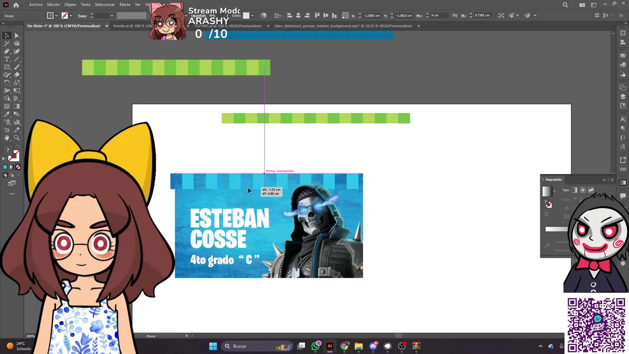Choose the Perspective Grid tool
The height and width of the screenshot is (354, 629).
(x=17, y=98)
